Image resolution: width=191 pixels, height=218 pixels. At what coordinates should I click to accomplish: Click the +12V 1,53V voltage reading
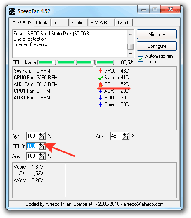pos(28,174)
